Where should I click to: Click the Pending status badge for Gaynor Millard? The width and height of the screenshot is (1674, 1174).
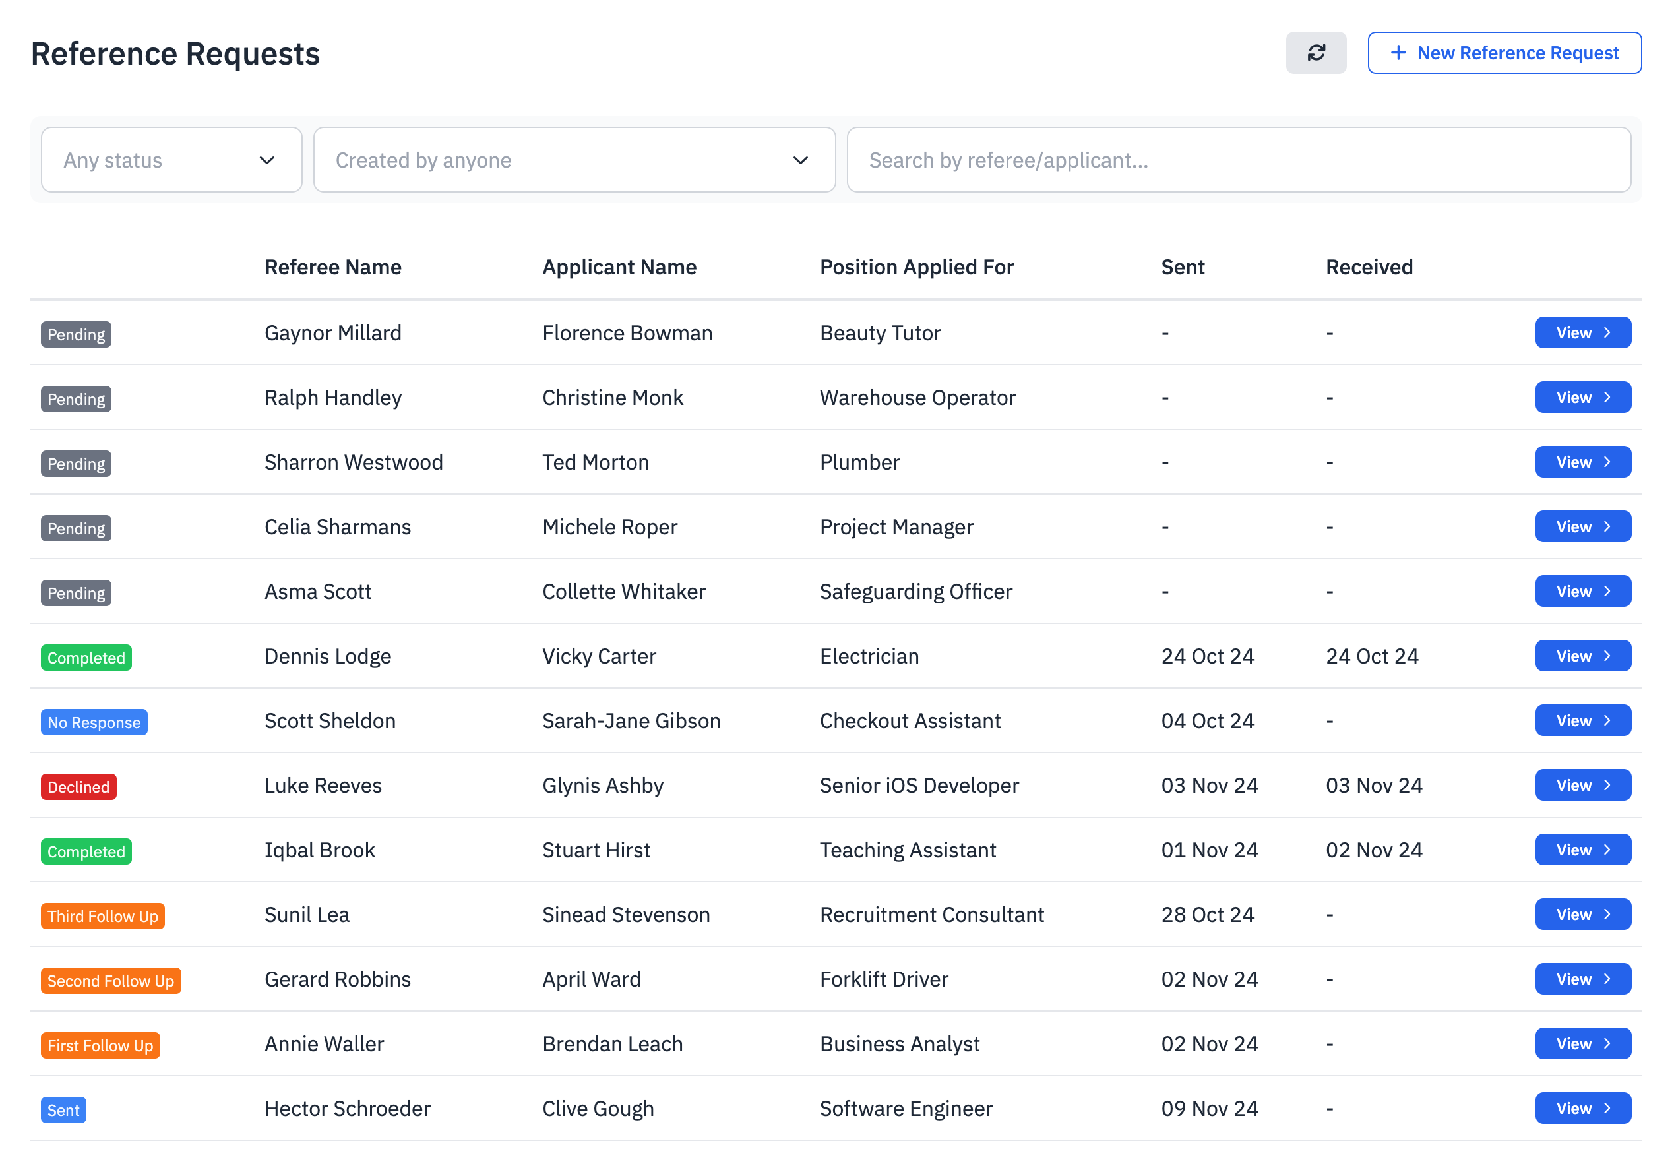[77, 333]
